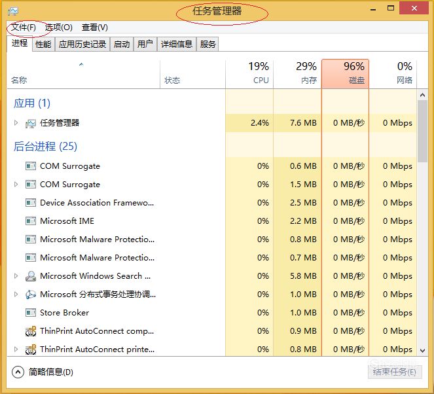Image resolution: width=434 pixels, height=394 pixels.
Task: Open the 文件(F) menu
Action: point(24,27)
